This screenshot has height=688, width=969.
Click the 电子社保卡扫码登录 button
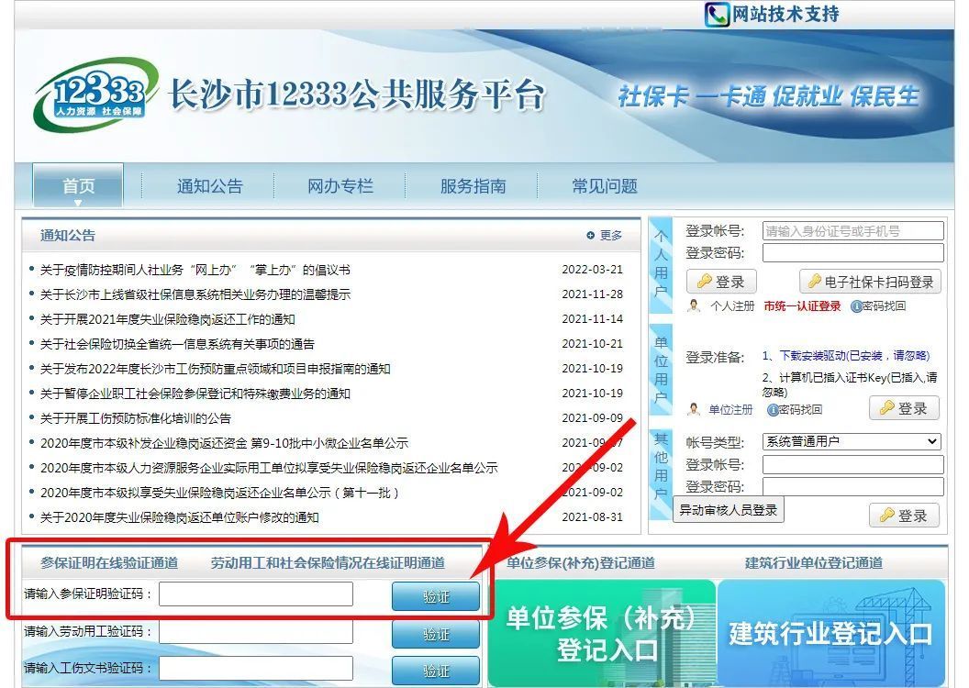871,281
